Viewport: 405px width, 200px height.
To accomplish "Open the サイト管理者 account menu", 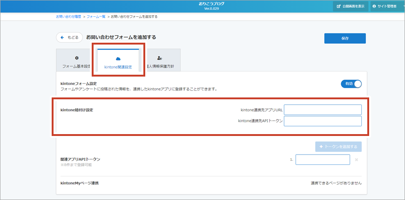I will click(386, 6).
